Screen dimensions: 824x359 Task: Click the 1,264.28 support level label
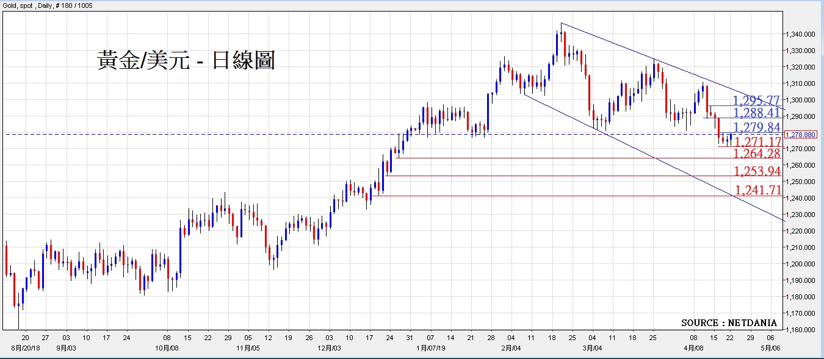(757, 154)
